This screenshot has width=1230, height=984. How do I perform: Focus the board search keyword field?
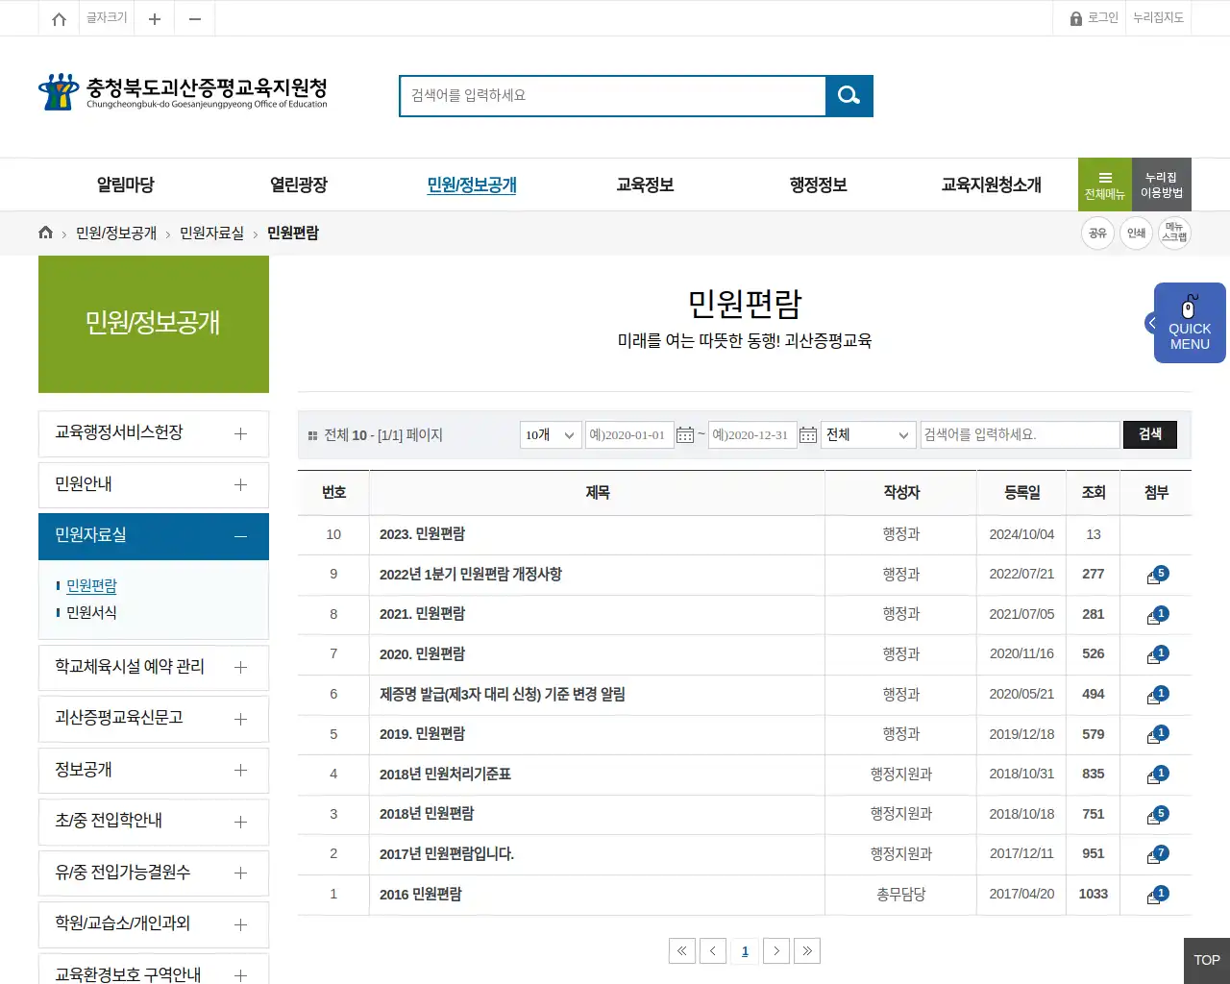point(1021,434)
